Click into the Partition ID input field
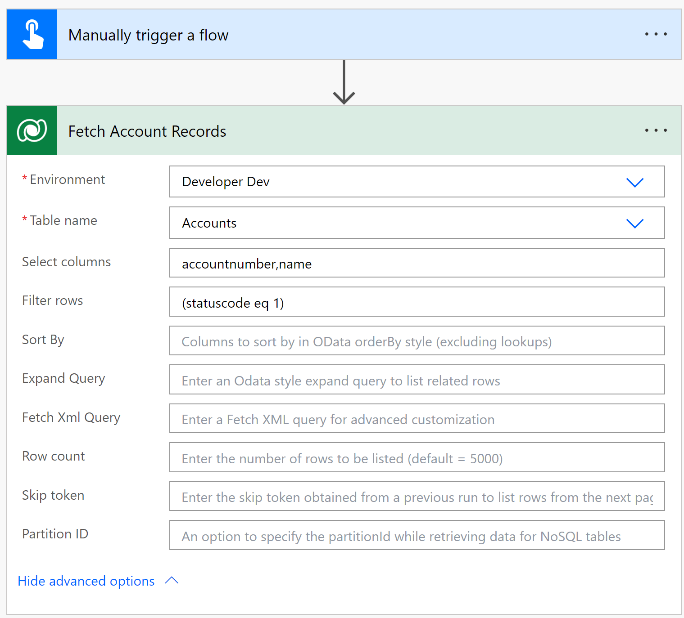Viewport: 684px width, 618px height. click(417, 535)
